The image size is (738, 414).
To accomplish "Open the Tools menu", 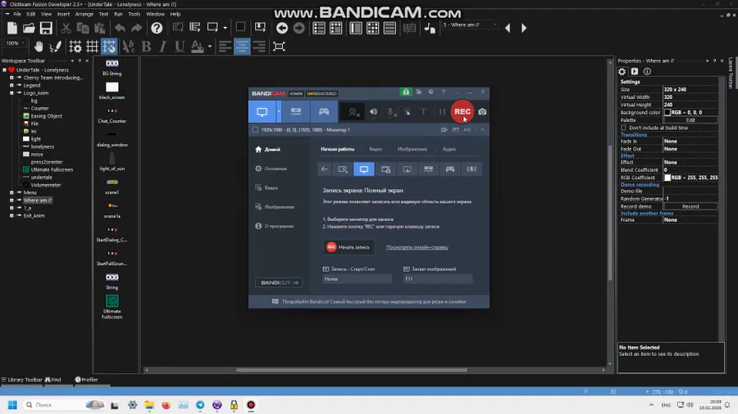I will (134, 14).
